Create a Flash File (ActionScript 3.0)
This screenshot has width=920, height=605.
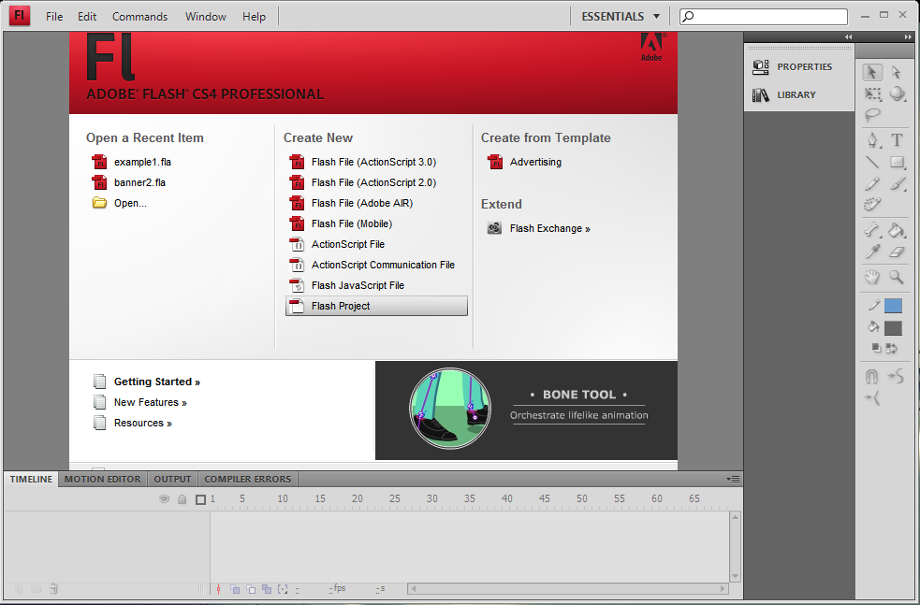point(373,162)
